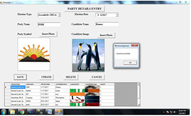Show hidden system tray icons
This screenshot has height=116, width=191.
[x=164, y=112]
